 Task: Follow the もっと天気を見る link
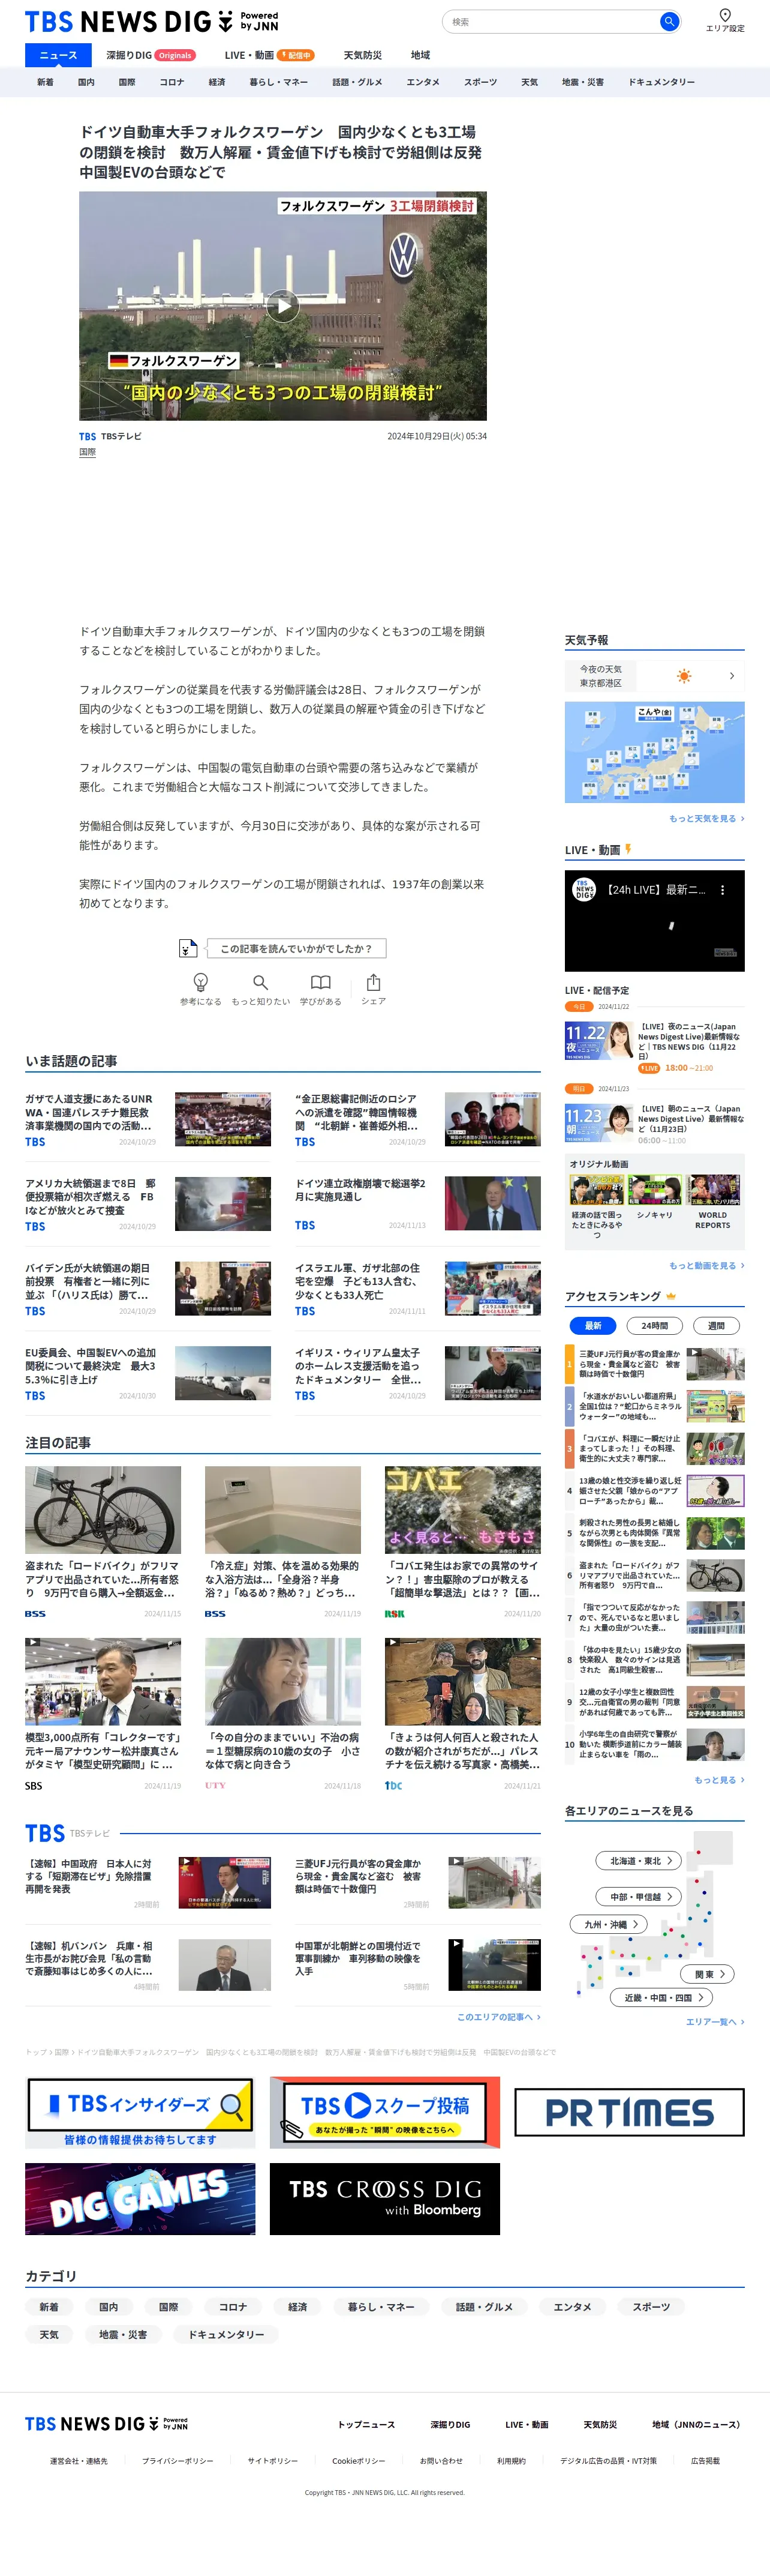tap(706, 818)
